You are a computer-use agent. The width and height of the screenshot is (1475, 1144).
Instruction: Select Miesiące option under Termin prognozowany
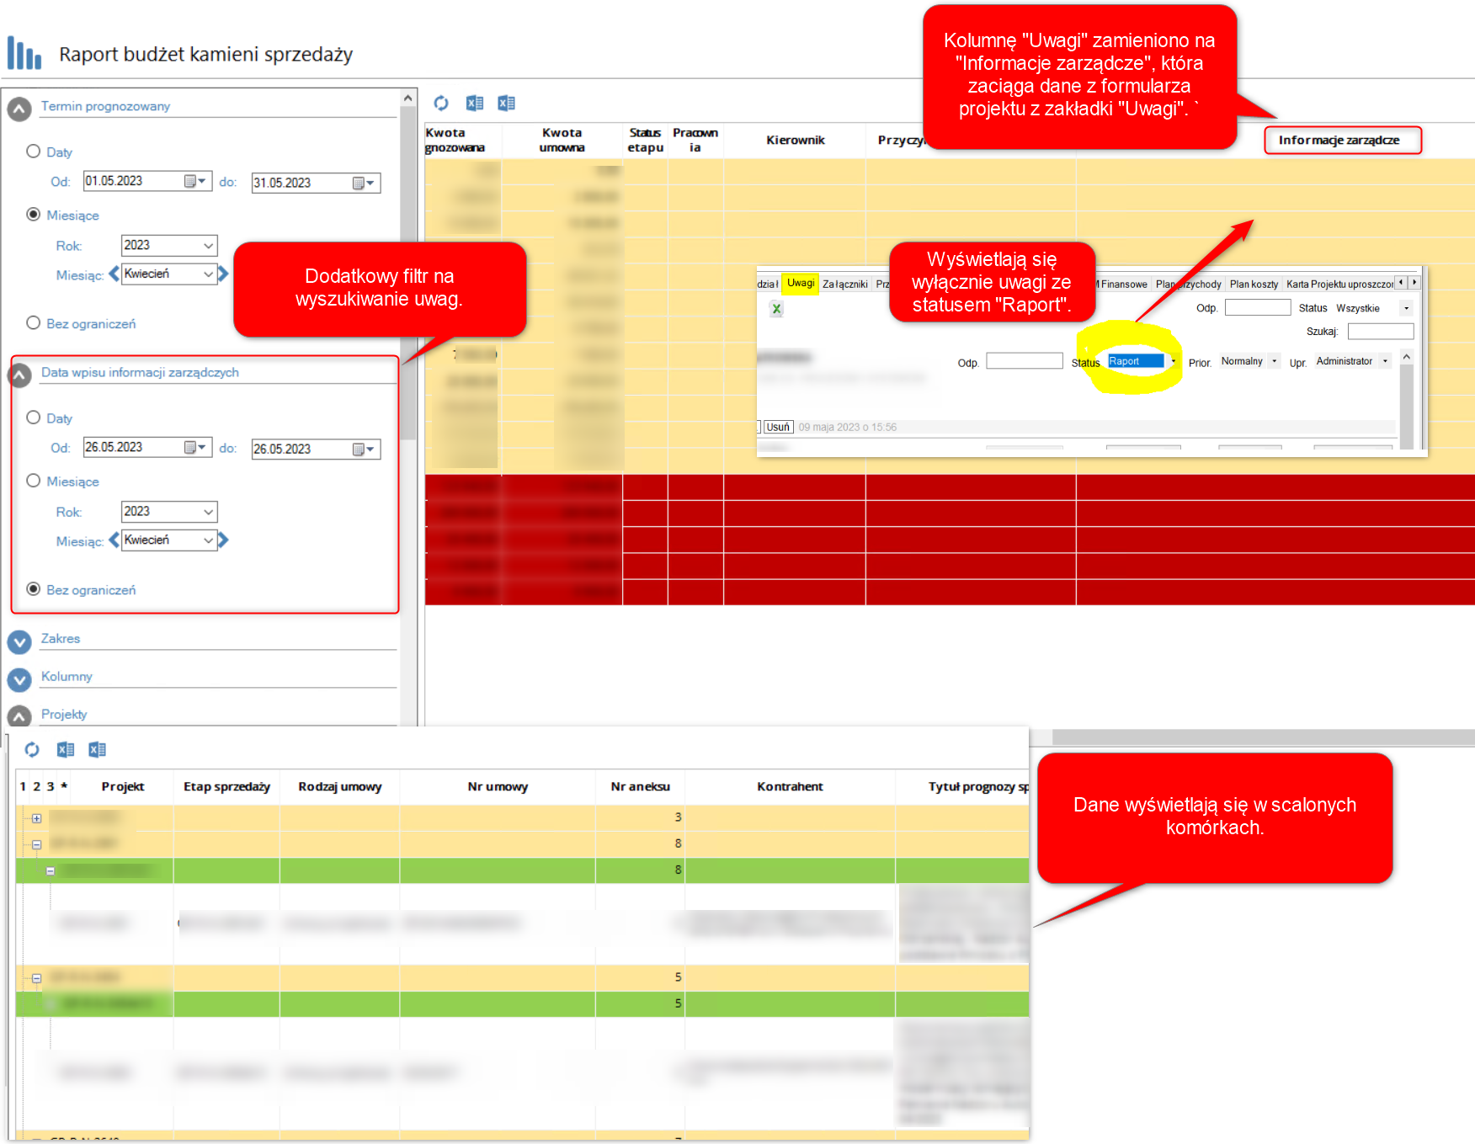pos(34,215)
